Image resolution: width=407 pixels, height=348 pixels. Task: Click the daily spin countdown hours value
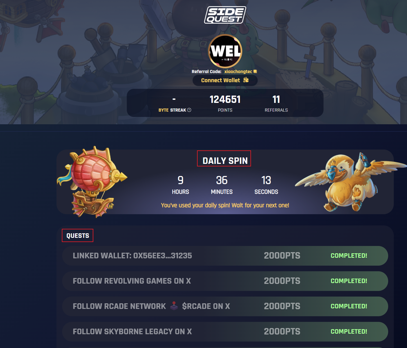(180, 180)
